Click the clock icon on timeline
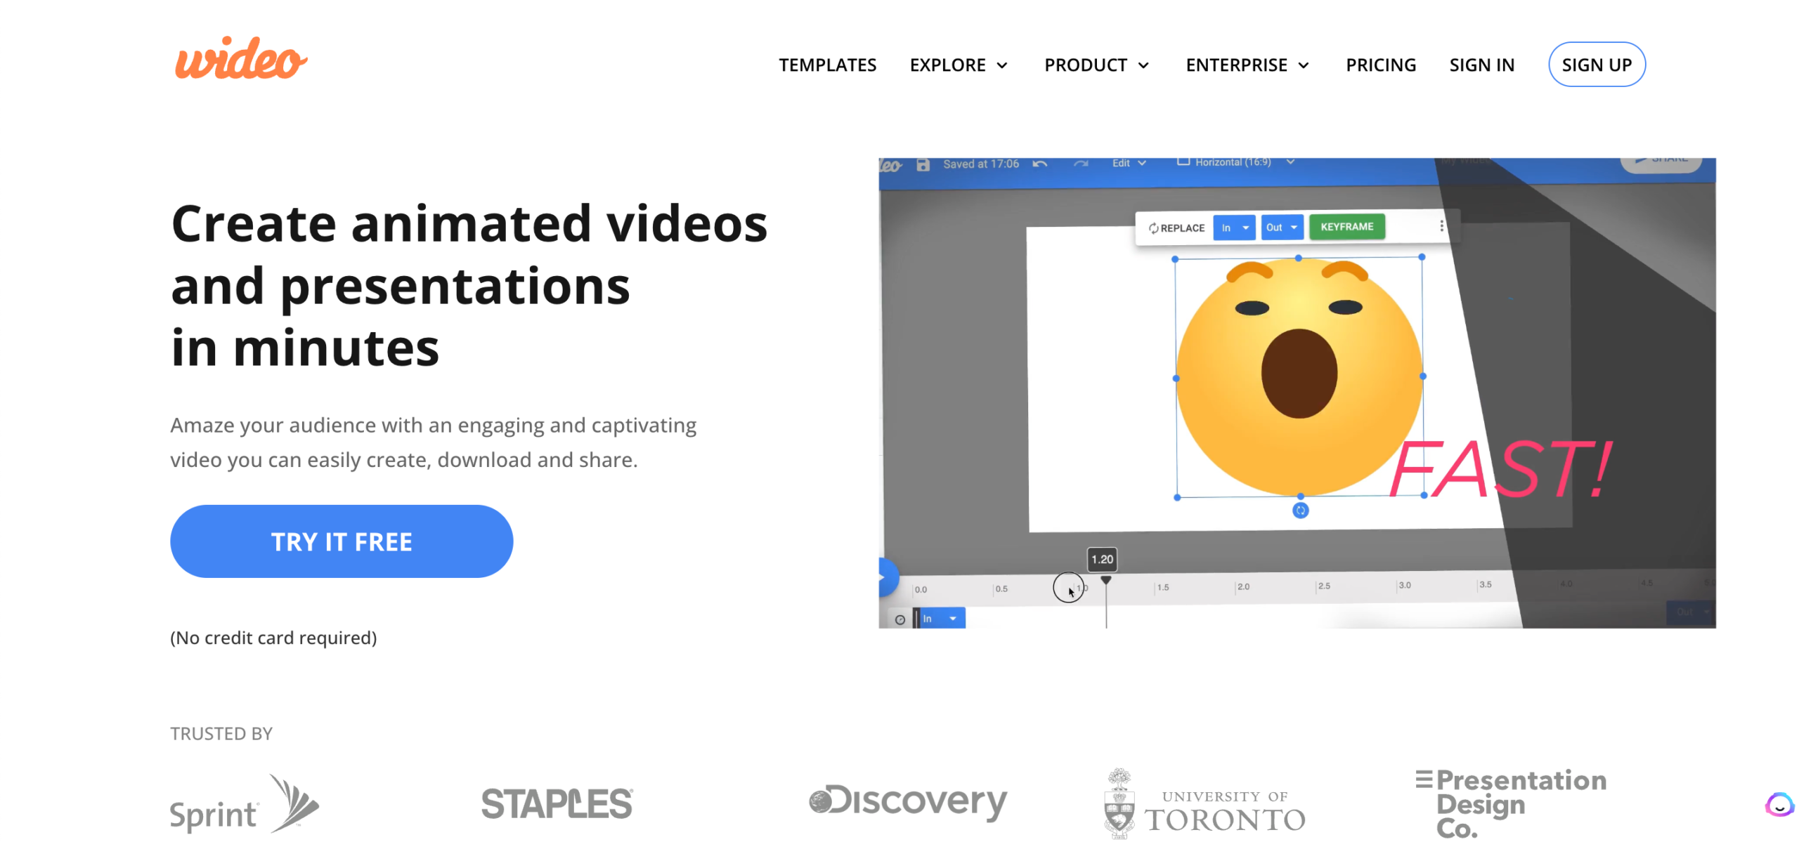 (899, 619)
